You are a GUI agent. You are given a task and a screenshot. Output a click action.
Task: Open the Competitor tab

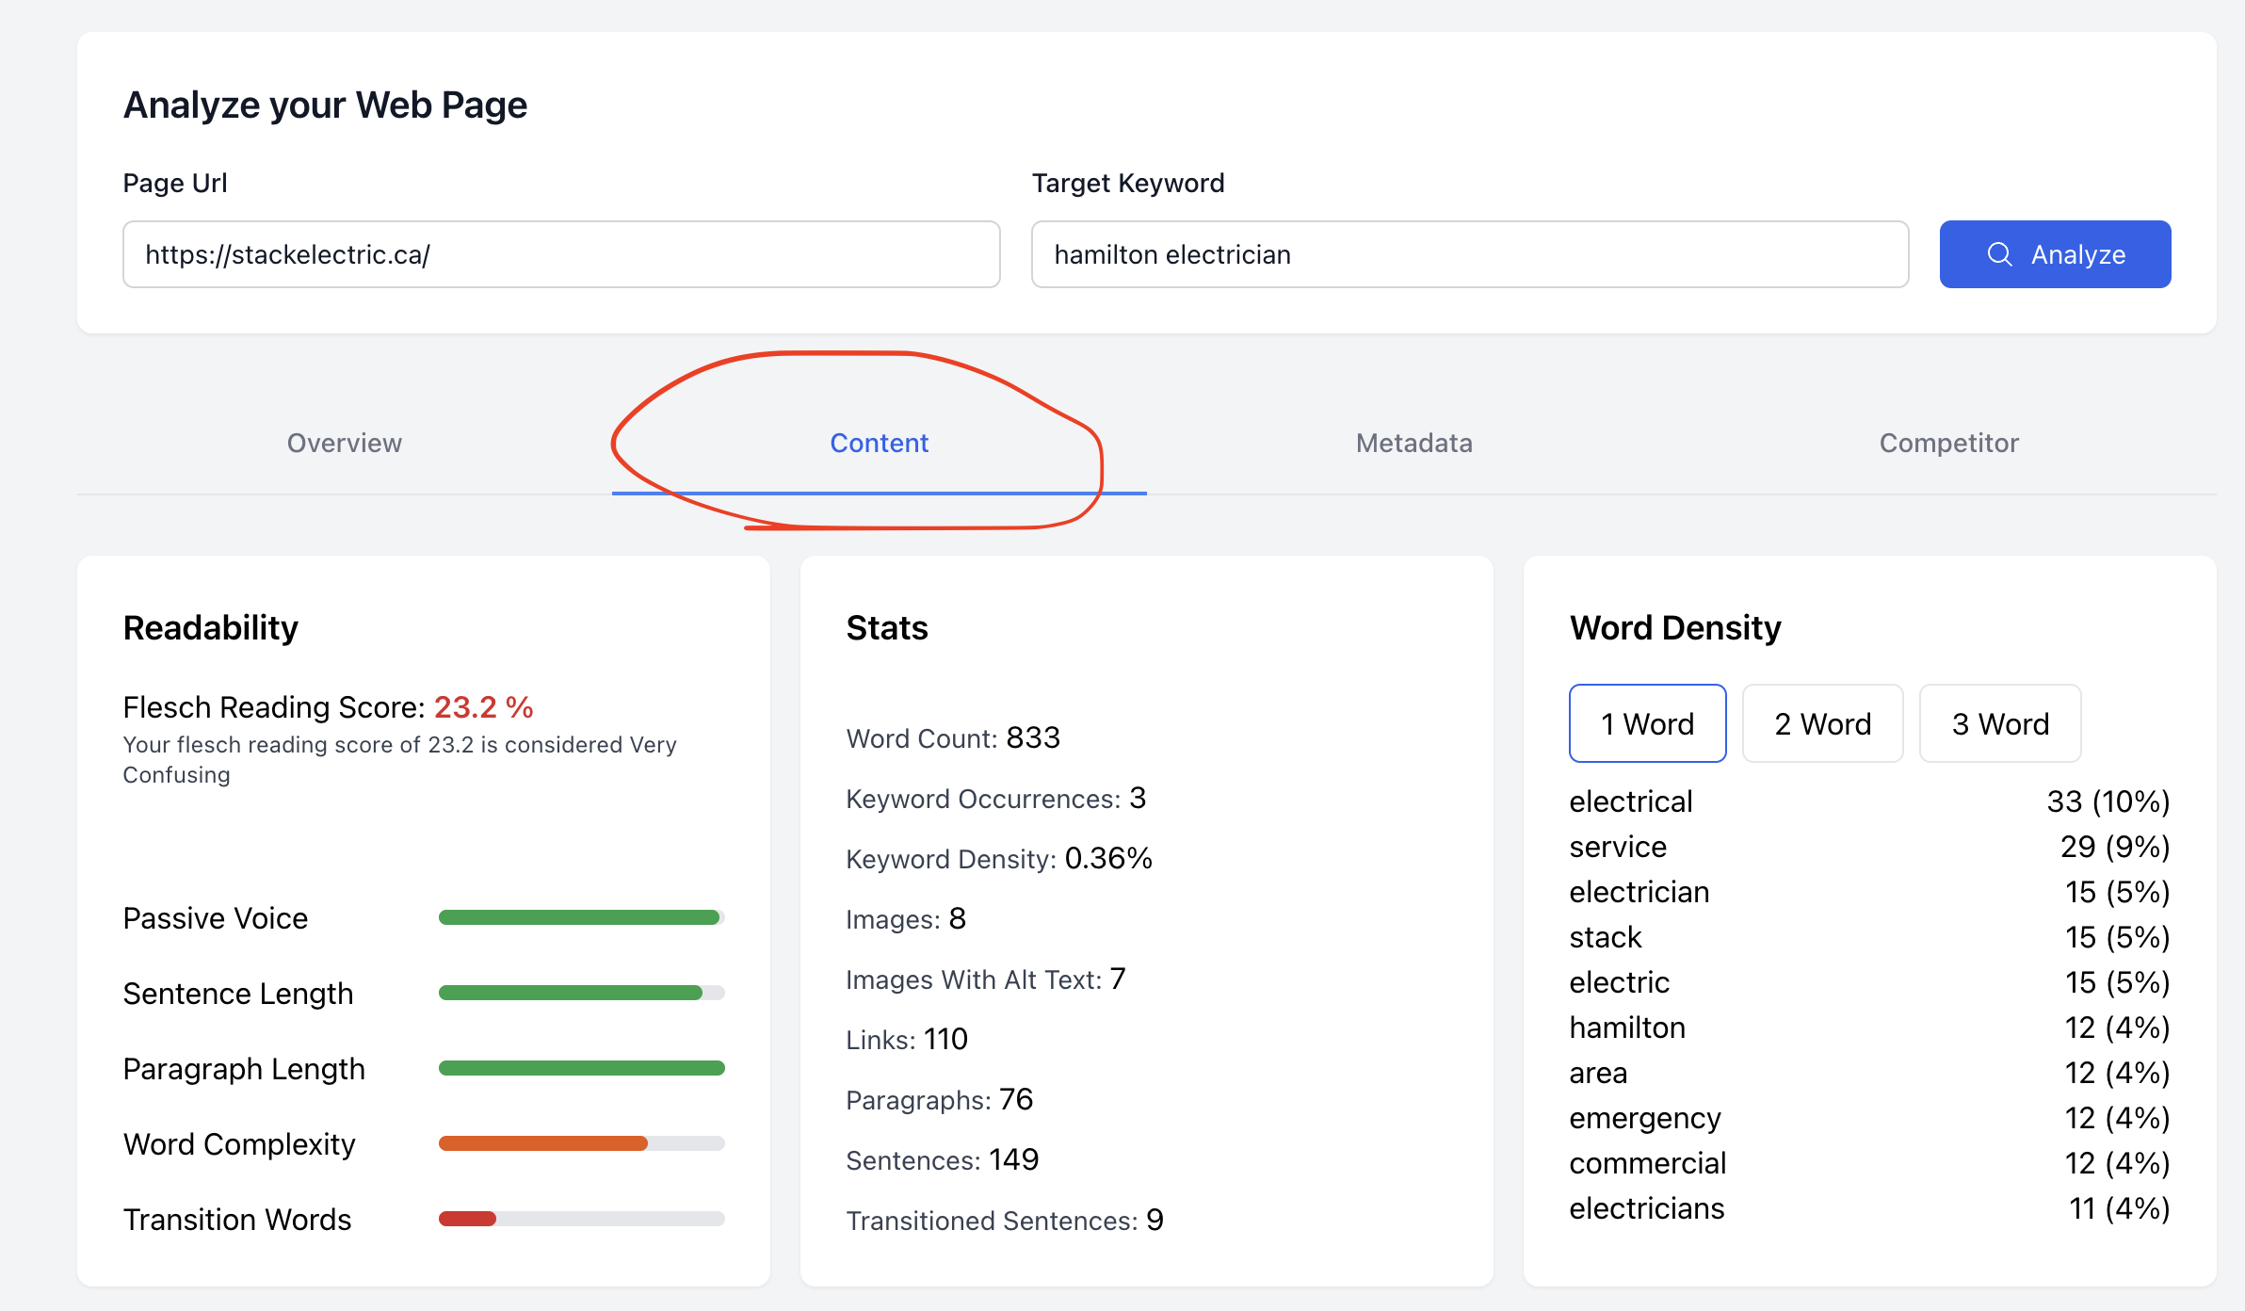pos(1949,443)
